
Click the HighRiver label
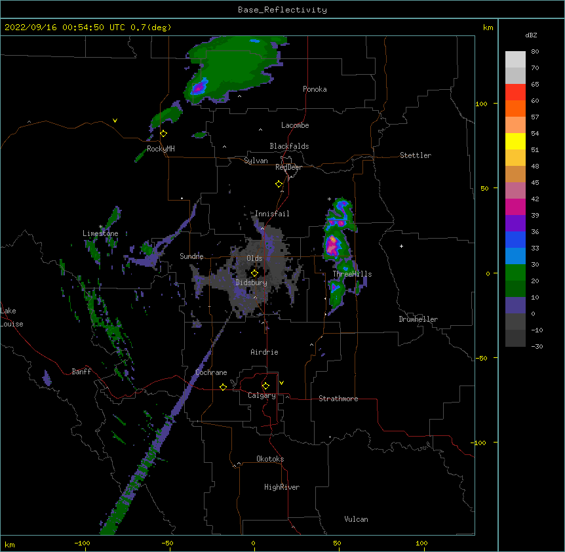coord(282,487)
